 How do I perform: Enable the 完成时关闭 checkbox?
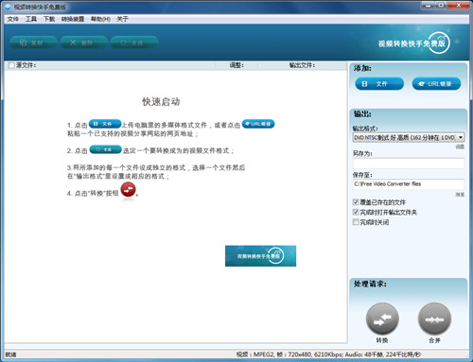(356, 222)
